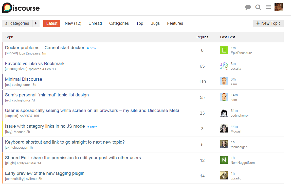Go to the Bugs tab
The width and height of the screenshot is (291, 185).
point(155,23)
